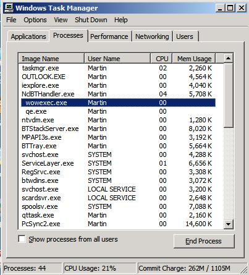Select the OUTLOOK.EXE process
The width and height of the screenshot is (249, 275).
pos(119,77)
